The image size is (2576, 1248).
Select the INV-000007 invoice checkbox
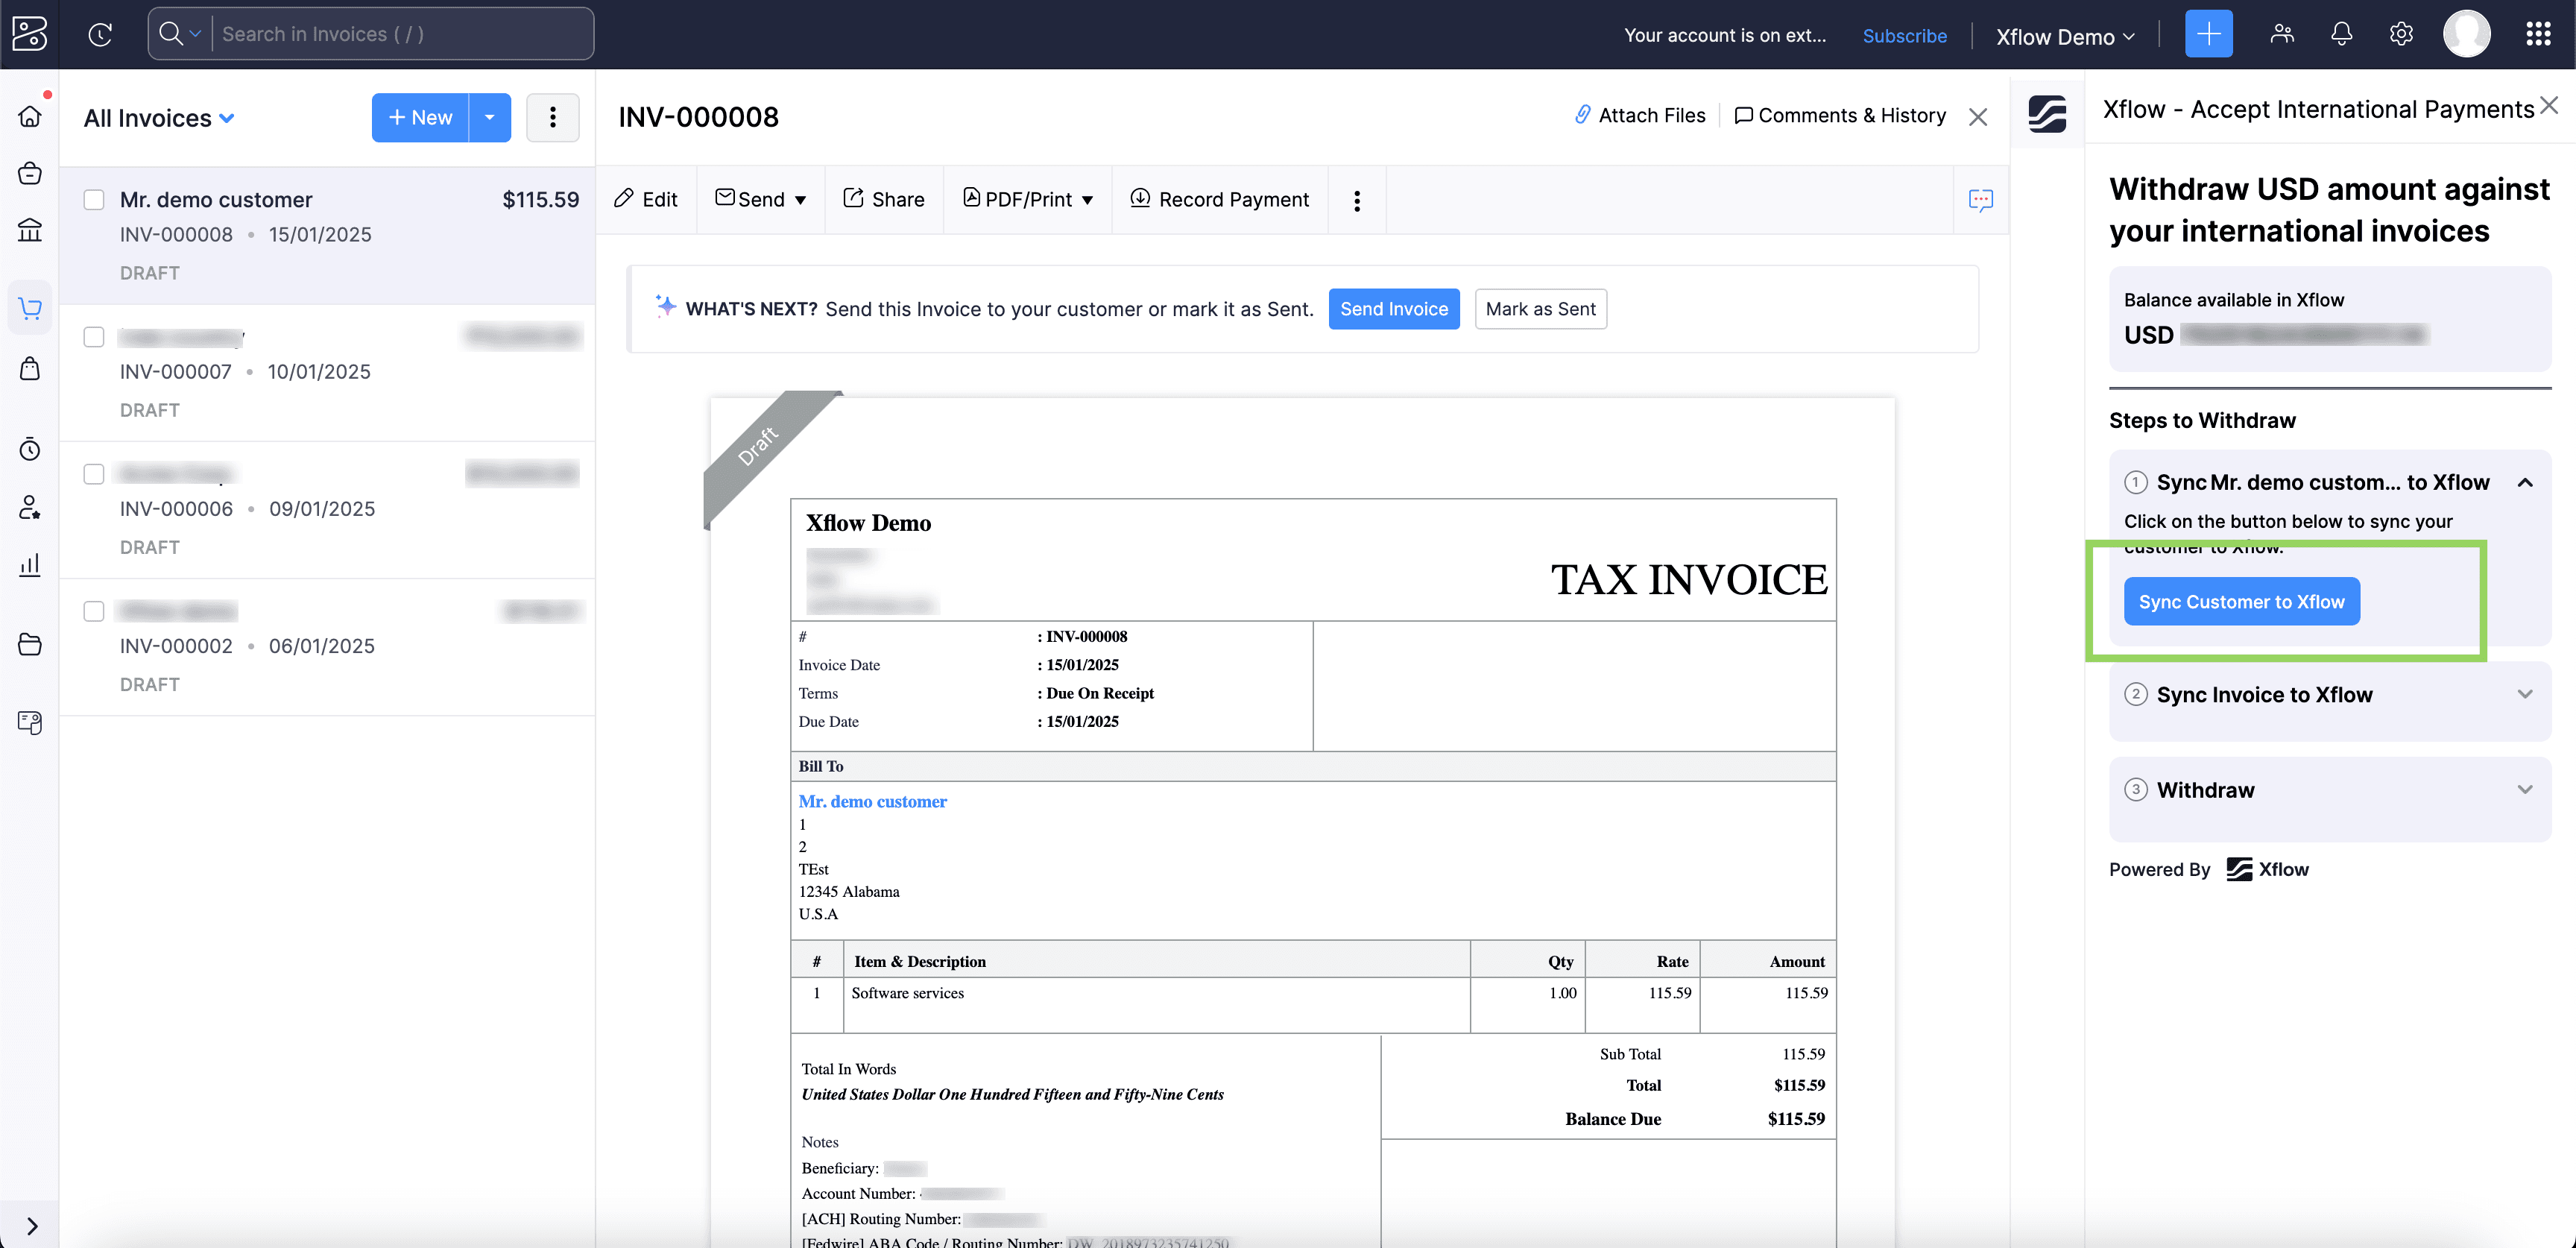(x=94, y=337)
